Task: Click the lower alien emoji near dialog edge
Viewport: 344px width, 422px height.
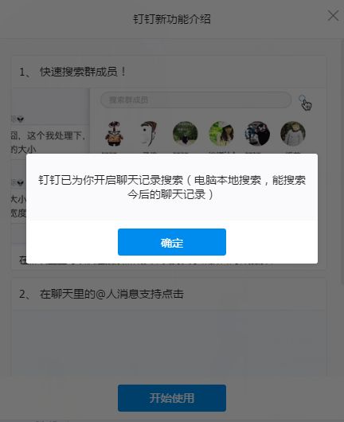Action: [x=20, y=183]
